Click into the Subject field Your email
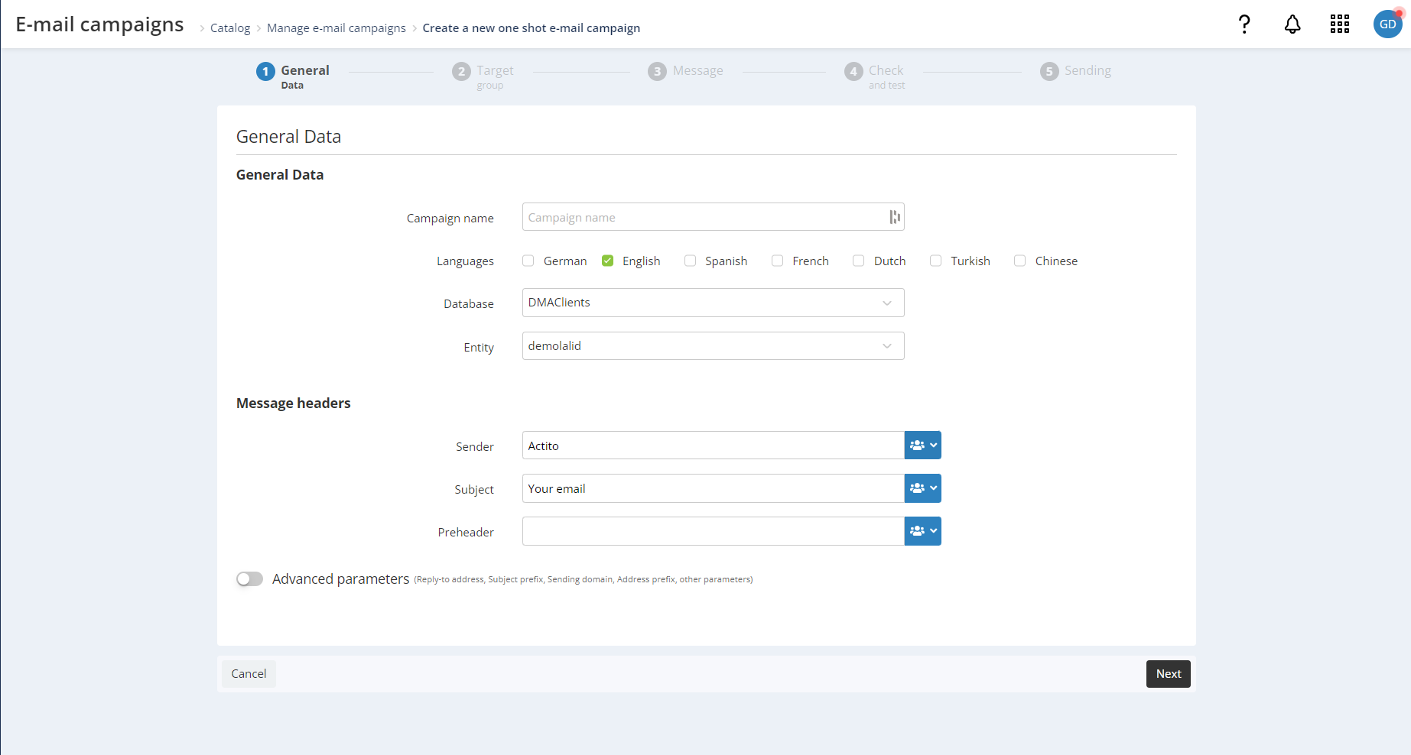1411x755 pixels. [714, 488]
